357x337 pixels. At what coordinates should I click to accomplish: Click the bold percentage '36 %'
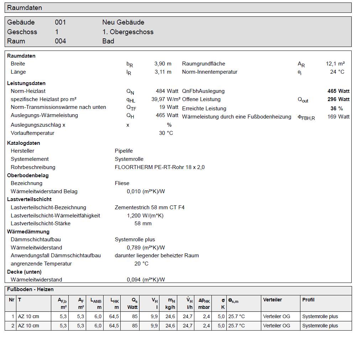[337, 109]
